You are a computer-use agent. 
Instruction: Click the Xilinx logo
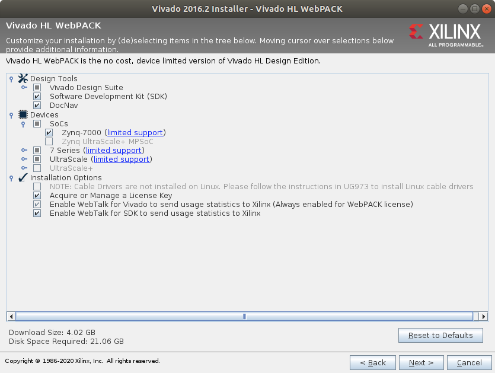tap(446, 36)
